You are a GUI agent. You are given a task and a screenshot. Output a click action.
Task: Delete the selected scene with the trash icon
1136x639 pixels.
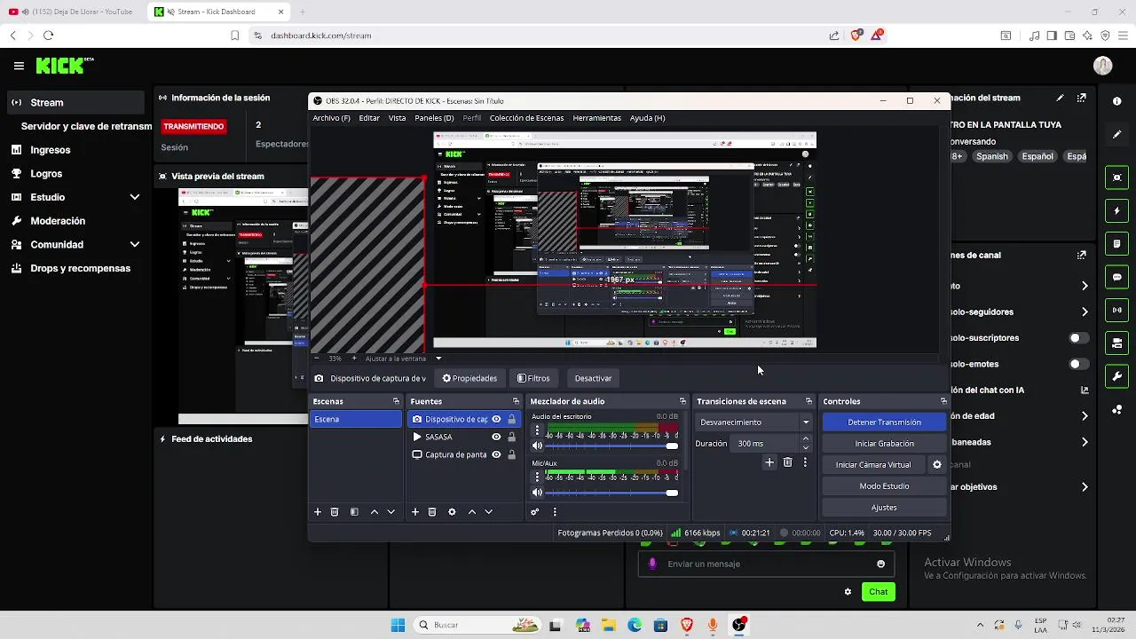[335, 512]
